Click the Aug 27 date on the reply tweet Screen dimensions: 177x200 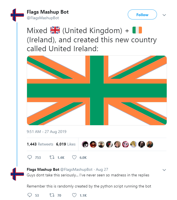[x=102, y=169]
